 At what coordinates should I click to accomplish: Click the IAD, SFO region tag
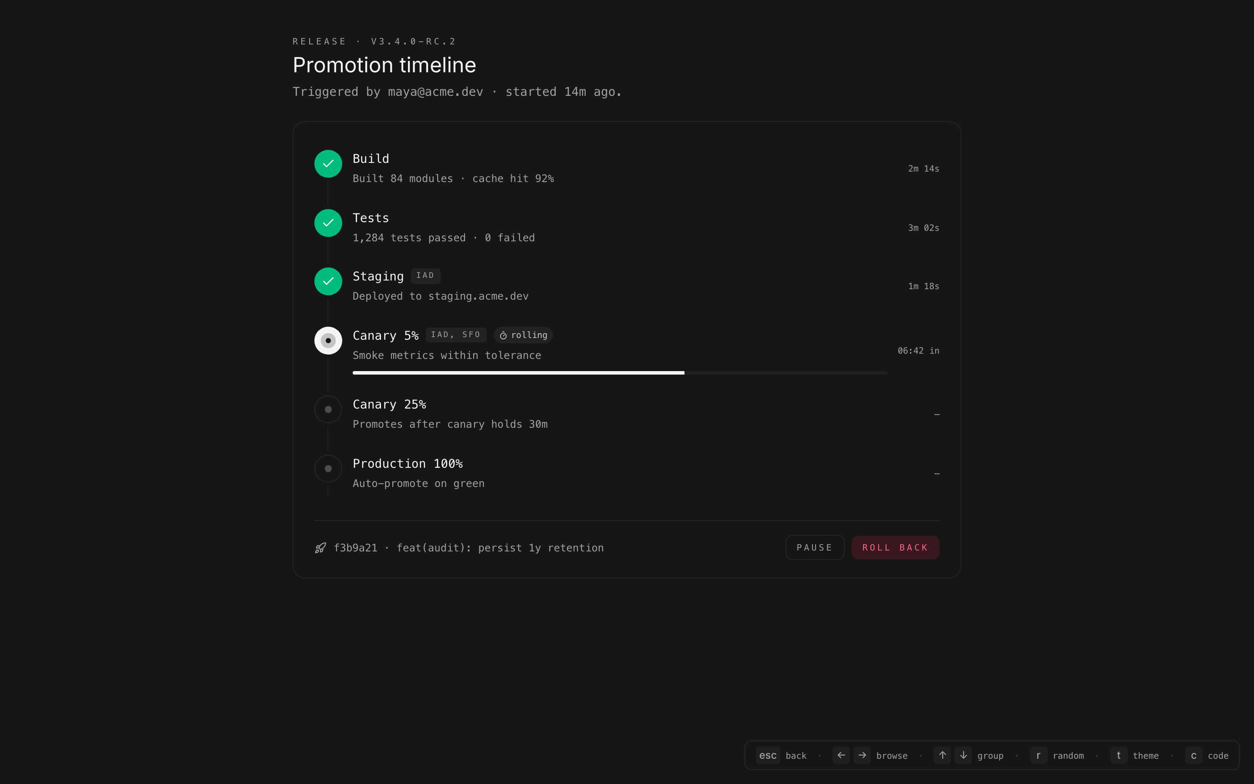point(456,335)
